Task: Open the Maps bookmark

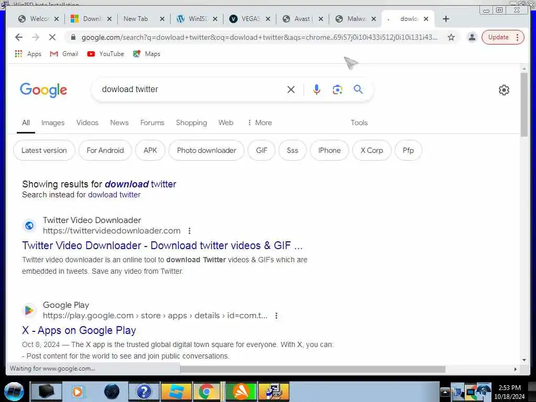Action: (147, 54)
